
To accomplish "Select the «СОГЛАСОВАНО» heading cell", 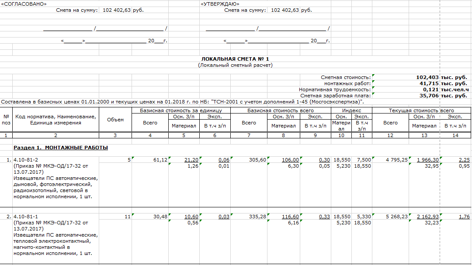I will click(24, 4).
